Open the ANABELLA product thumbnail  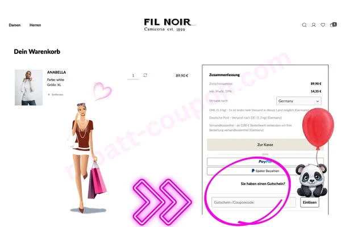click(29, 87)
